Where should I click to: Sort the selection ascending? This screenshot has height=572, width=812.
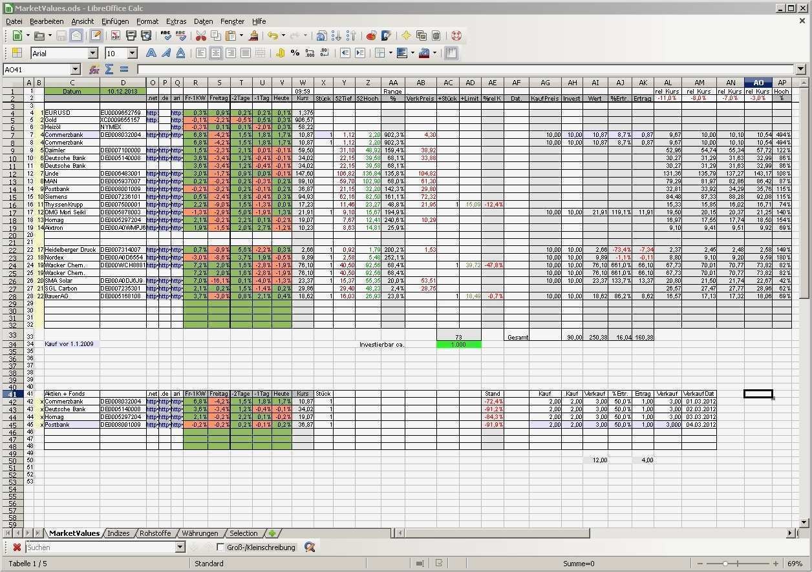tap(337, 37)
